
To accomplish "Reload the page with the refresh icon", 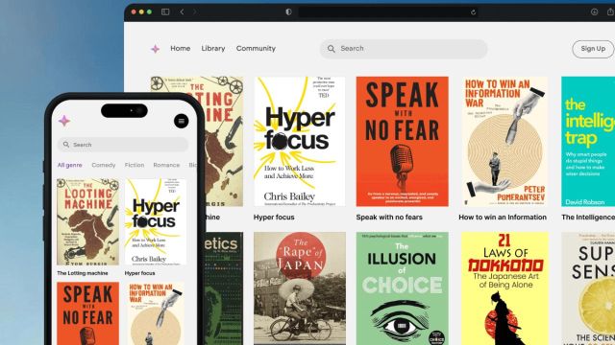I will pos(474,12).
